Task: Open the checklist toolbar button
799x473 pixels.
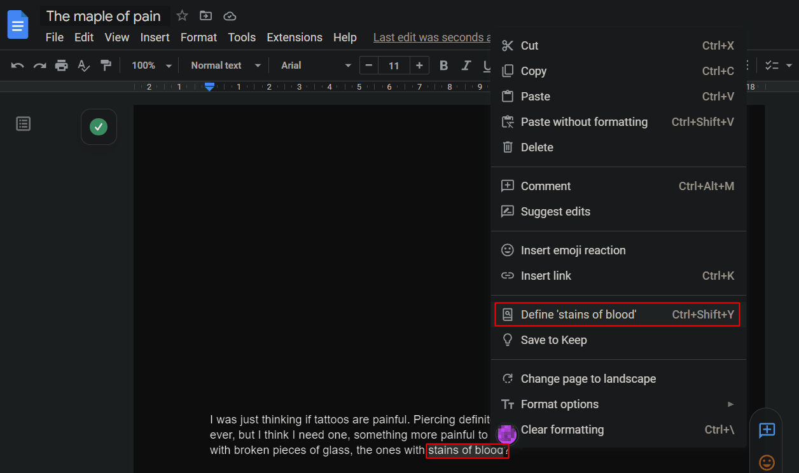Action: [772, 65]
